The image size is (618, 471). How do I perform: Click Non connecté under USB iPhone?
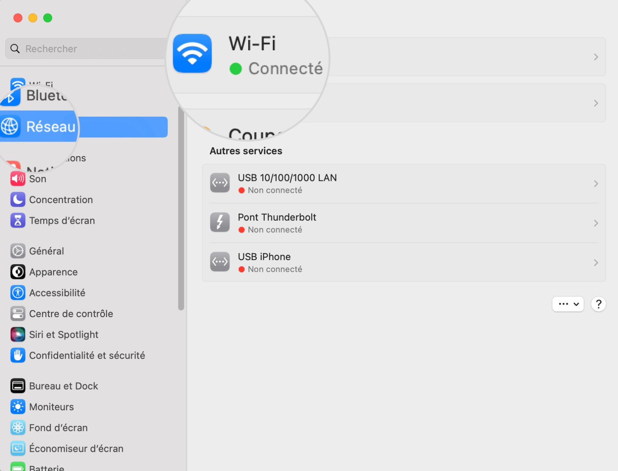[x=275, y=269]
